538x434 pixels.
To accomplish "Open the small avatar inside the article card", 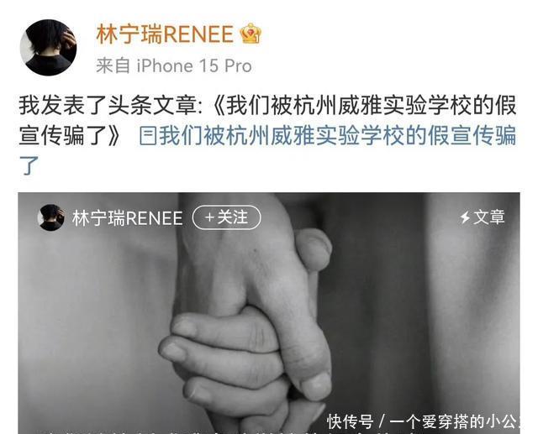I will pos(51,217).
